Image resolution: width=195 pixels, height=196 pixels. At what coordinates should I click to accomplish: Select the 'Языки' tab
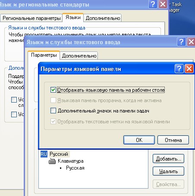[73, 17]
